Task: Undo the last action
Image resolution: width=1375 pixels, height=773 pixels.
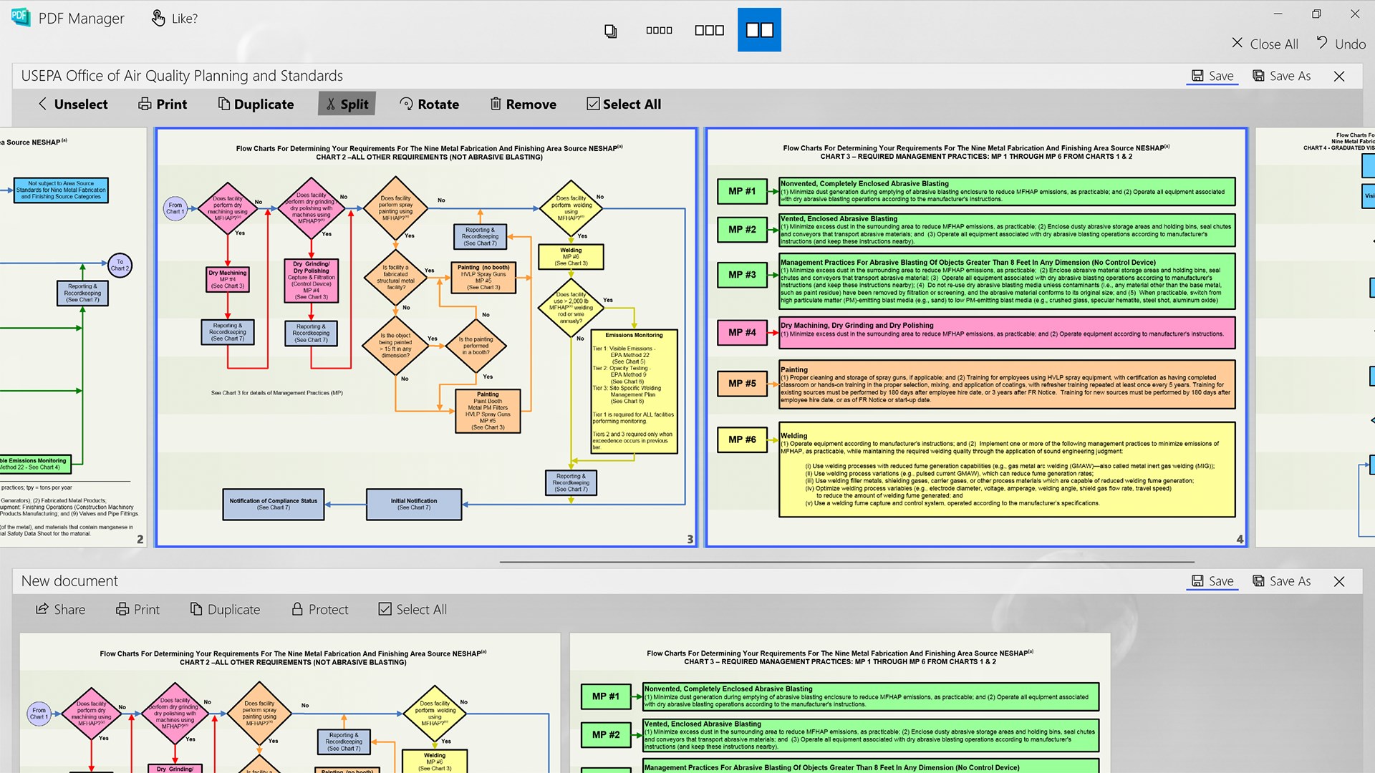Action: pyautogui.click(x=1340, y=44)
